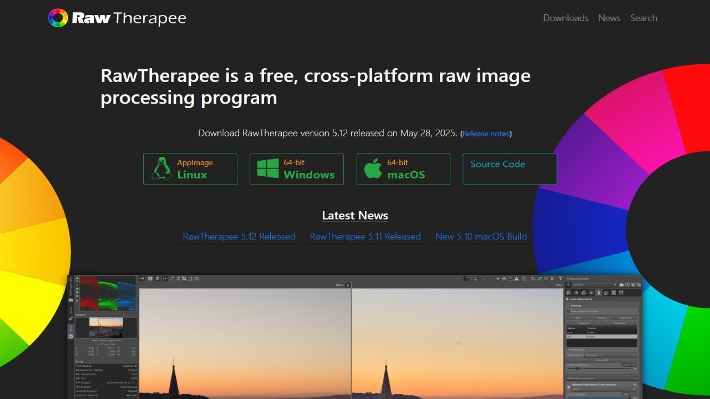
Task: Click the crop tool icon in the app screenshot
Action: tap(184, 279)
